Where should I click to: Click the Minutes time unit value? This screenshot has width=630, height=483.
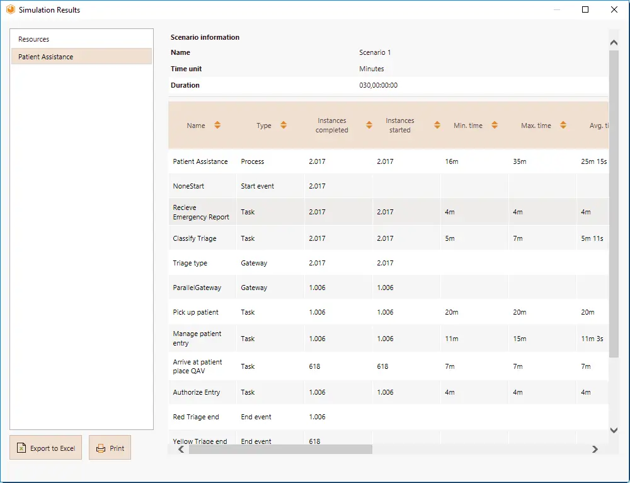pos(372,69)
